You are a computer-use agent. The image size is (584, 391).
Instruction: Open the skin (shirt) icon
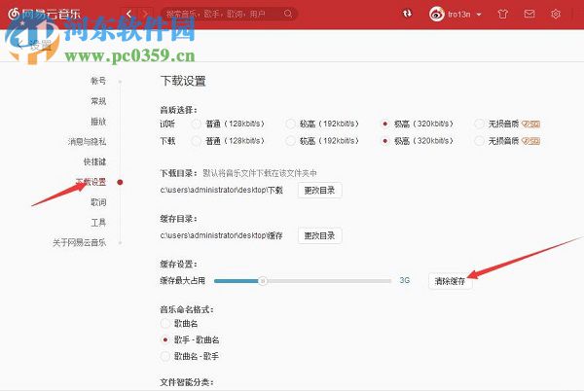(503, 15)
